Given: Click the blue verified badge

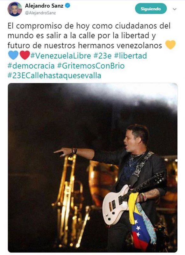Looking at the screenshot, I should coord(68,6).
